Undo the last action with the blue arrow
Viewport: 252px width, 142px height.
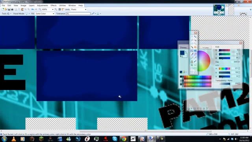pyautogui.click(x=33, y=9)
